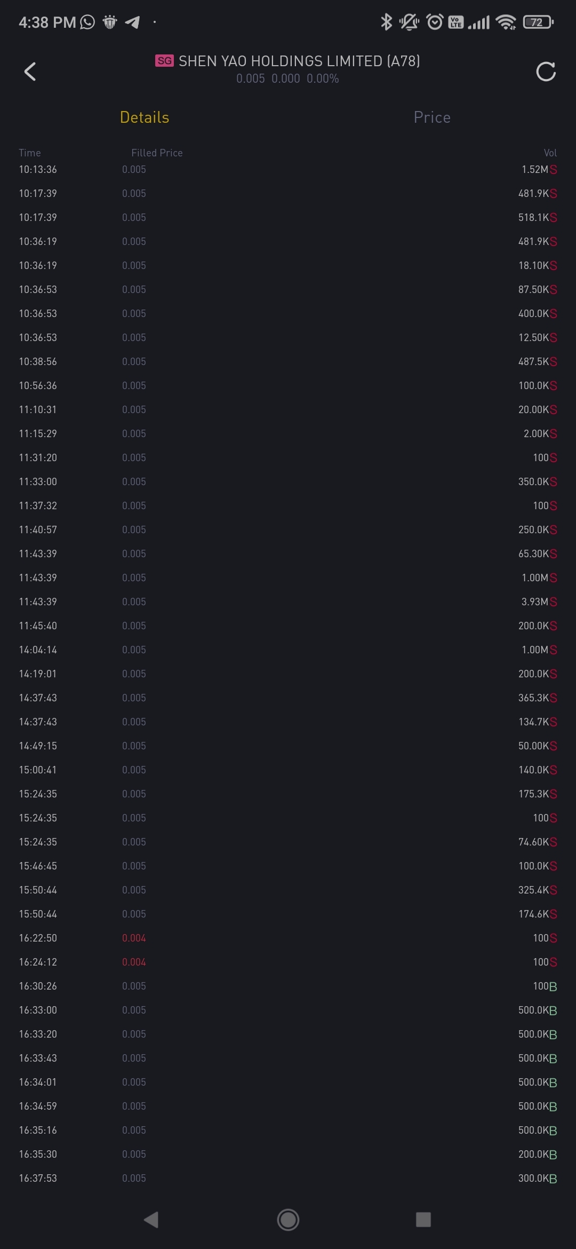576x1249 pixels.
Task: Tap the pink SG market badge
Action: 164,61
